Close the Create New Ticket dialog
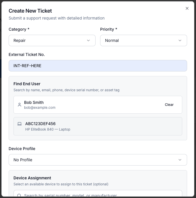 187,8
